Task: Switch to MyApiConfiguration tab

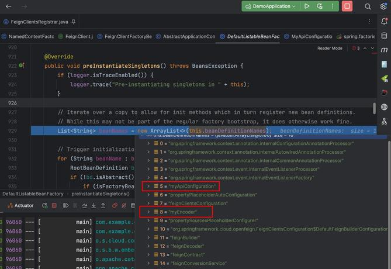Action: coord(308,37)
